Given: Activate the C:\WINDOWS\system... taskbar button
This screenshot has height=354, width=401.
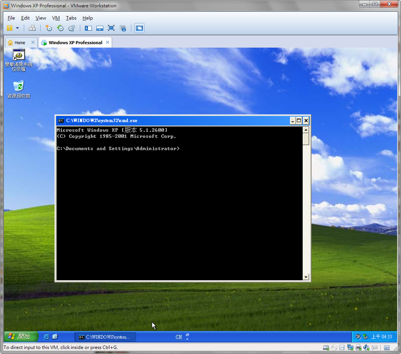Looking at the screenshot, I should (x=105, y=337).
